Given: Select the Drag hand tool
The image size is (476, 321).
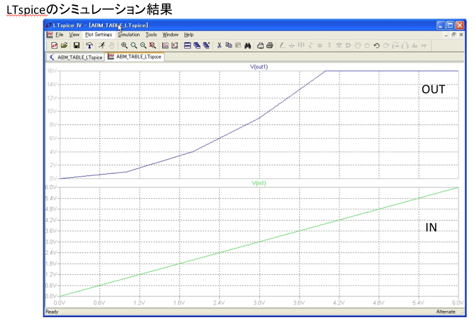Looking at the screenshot, I should click(x=367, y=45).
